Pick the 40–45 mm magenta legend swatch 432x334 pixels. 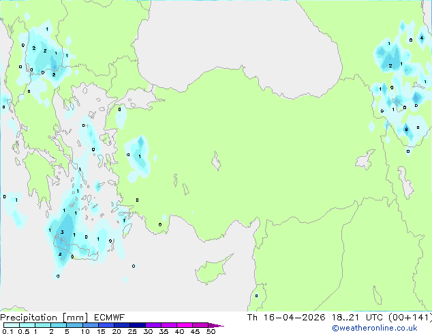185,325
